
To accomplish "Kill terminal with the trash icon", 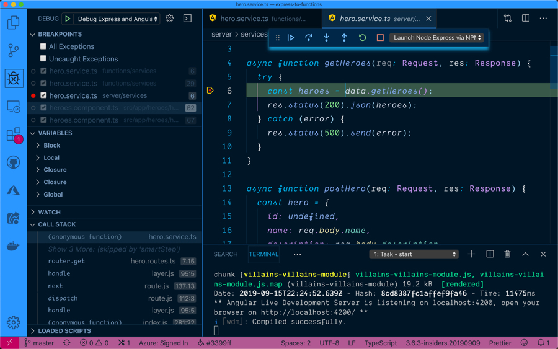I will coord(507,254).
